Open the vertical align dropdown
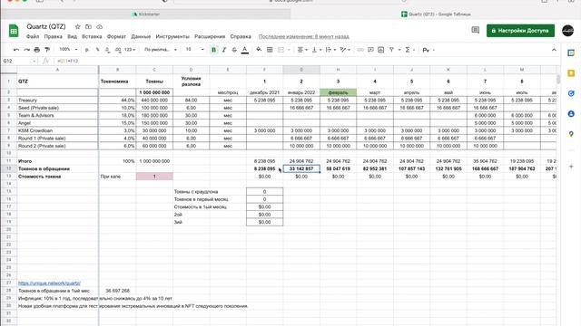This screenshot has height=326, width=581. [316, 50]
